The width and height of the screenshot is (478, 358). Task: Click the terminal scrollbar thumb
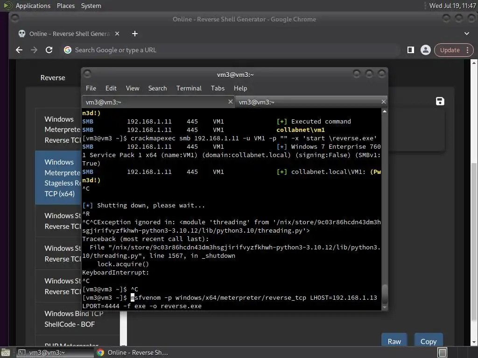[385, 294]
